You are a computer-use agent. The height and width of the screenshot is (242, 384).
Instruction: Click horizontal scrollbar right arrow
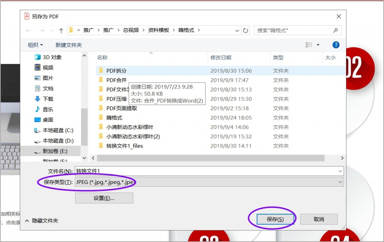pos(342,158)
